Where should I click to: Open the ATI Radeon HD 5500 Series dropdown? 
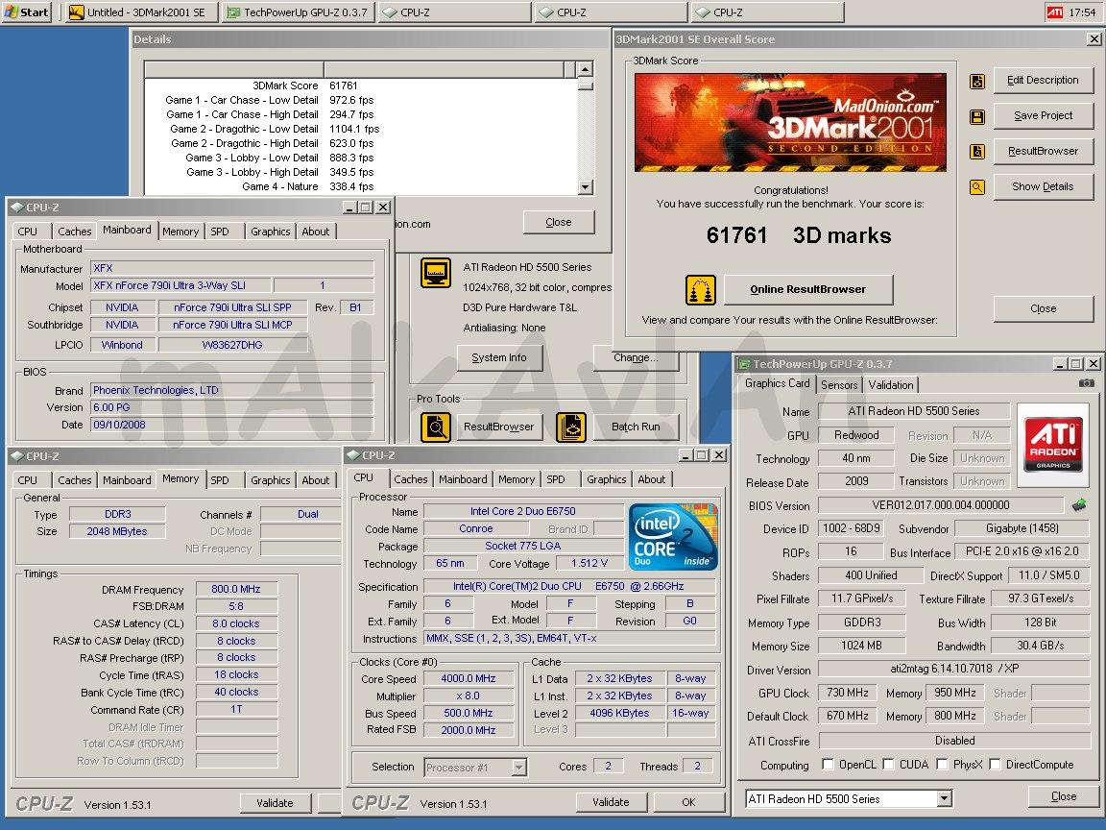pos(945,799)
